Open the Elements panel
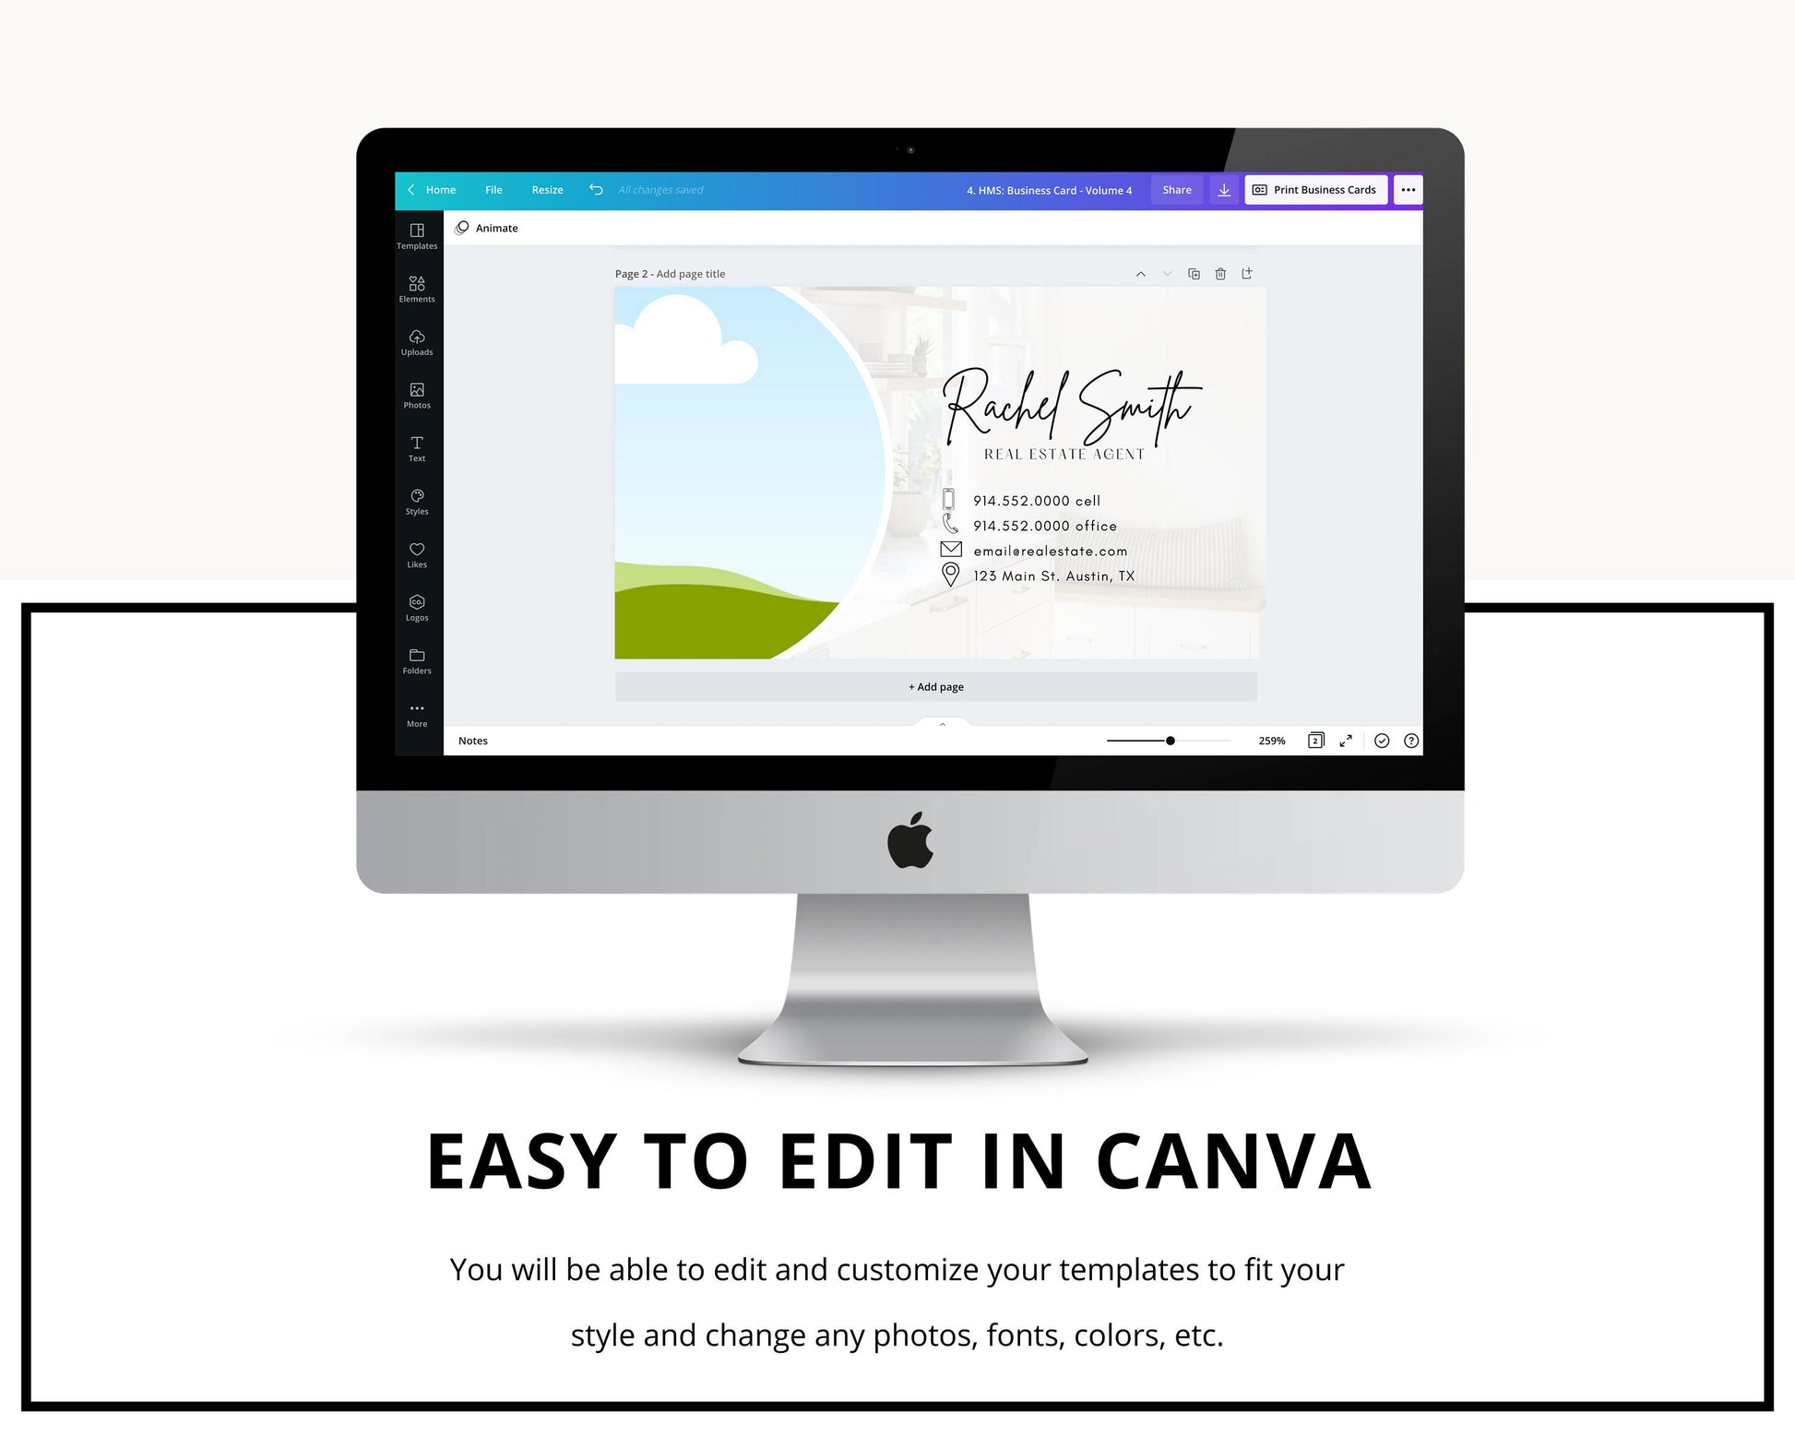This screenshot has height=1436, width=1795. [x=416, y=289]
